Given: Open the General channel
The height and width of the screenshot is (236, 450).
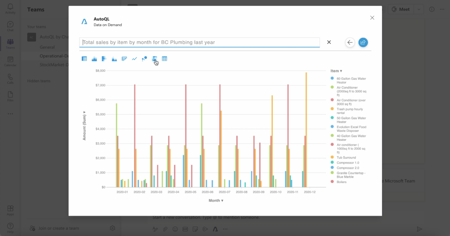Looking at the screenshot, I should (x=47, y=47).
